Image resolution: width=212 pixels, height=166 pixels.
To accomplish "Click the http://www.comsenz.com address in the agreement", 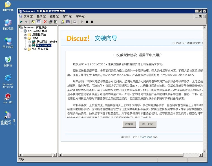I will [111, 75].
